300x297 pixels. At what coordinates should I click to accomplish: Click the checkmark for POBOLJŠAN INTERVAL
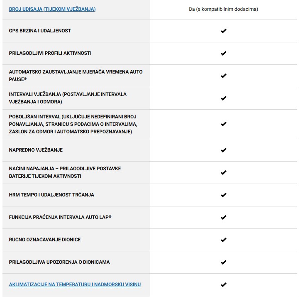[224, 124]
